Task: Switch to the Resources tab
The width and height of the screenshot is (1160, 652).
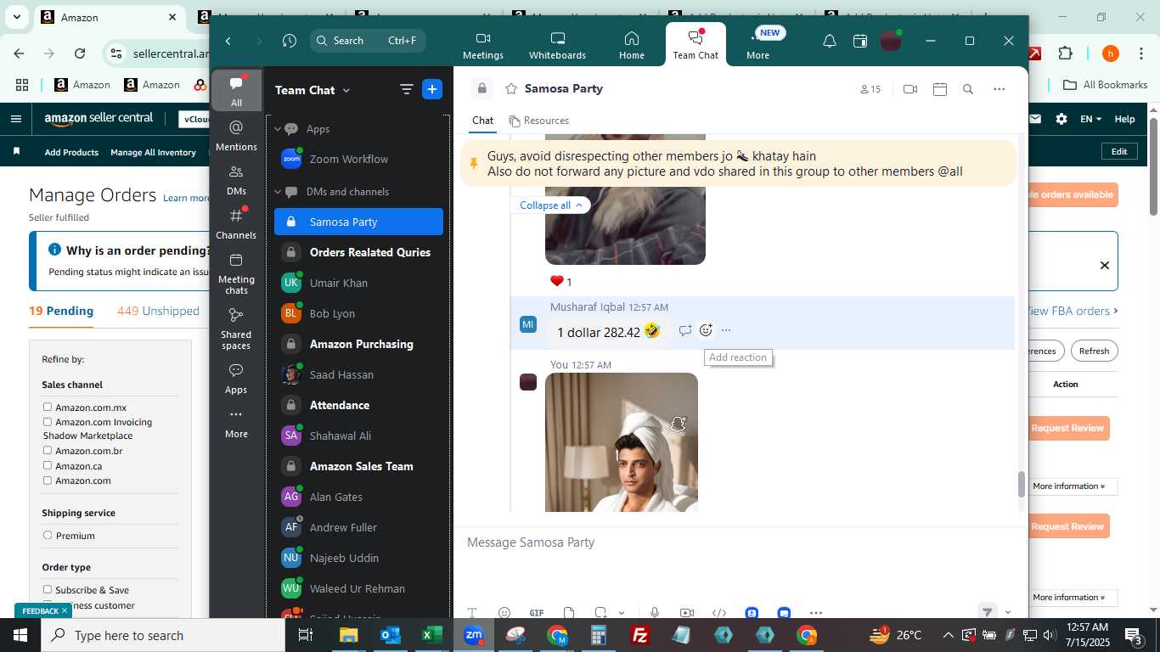Action: 538,121
